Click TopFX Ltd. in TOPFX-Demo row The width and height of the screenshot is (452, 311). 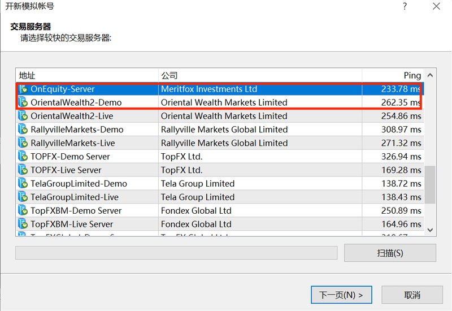[181, 157]
